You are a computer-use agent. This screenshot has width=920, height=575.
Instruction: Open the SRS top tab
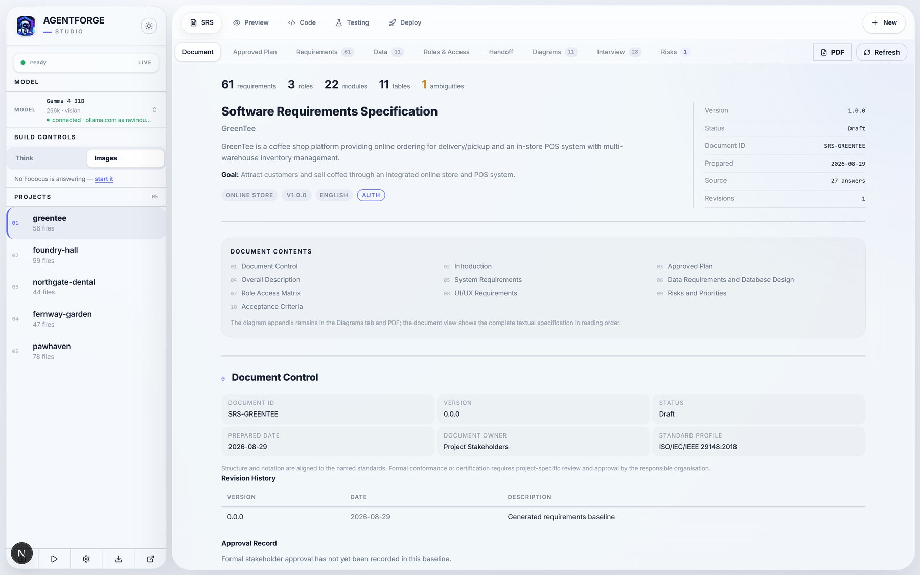[201, 22]
